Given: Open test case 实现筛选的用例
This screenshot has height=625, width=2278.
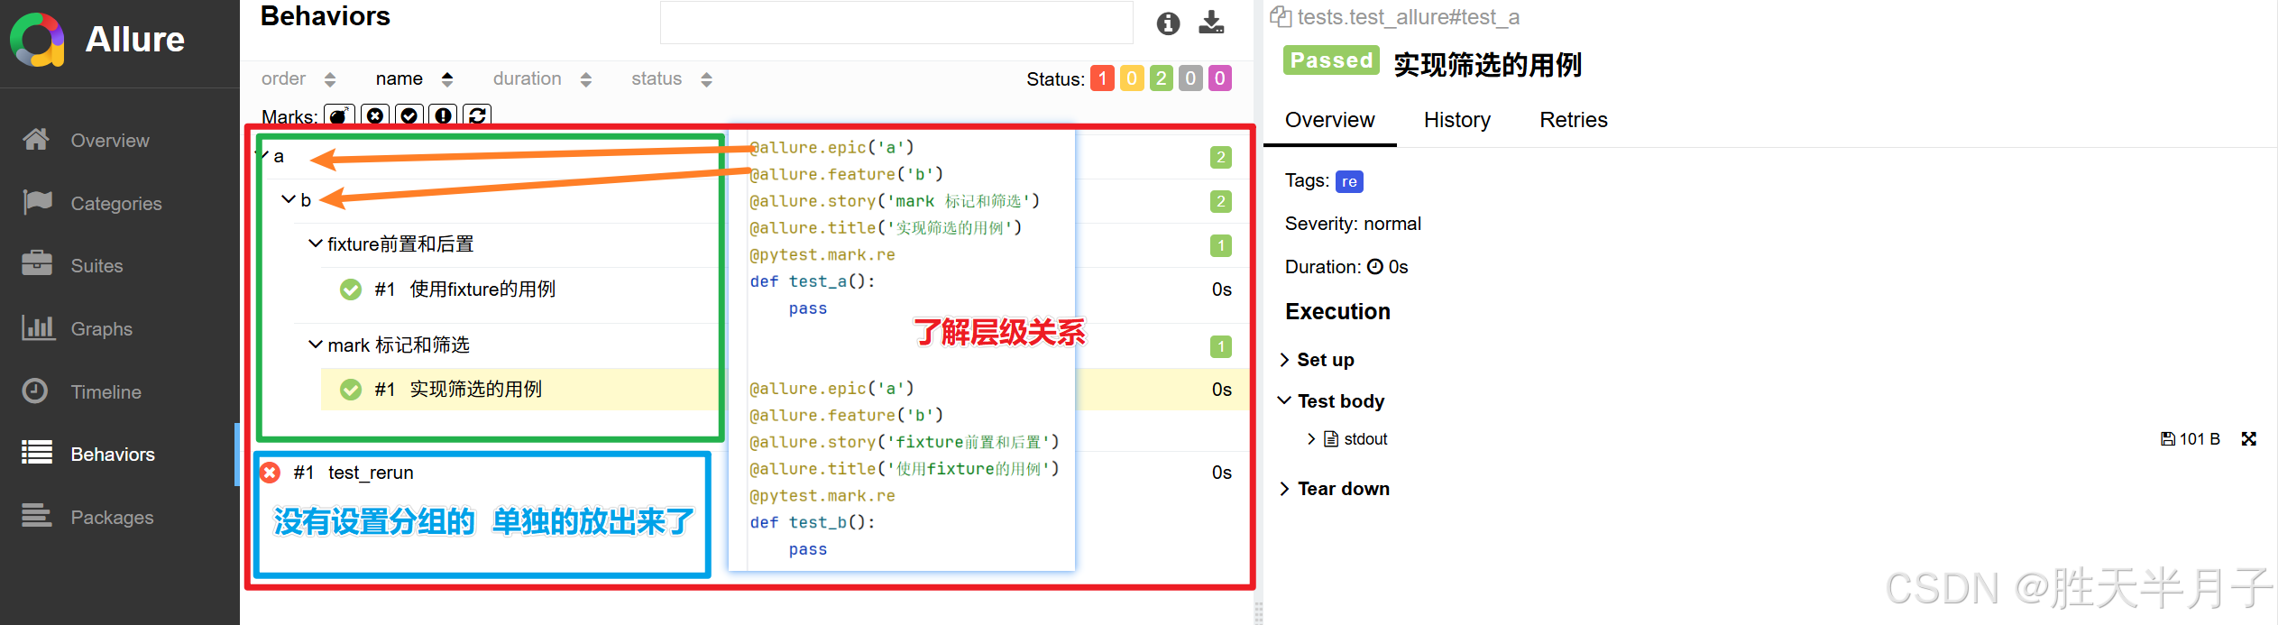Looking at the screenshot, I should 475,390.
